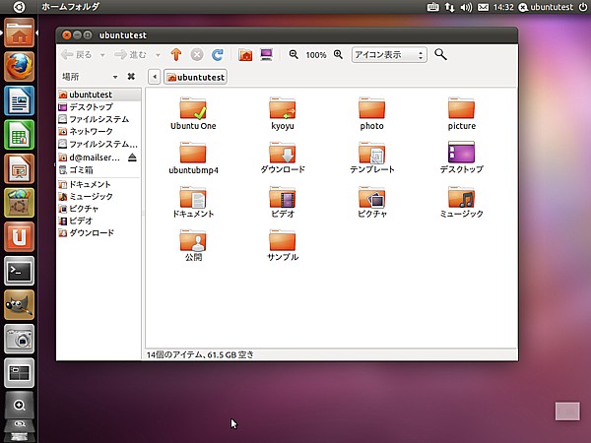This screenshot has width=591, height=443.
Task: Open the ミュージック folder icon
Action: coord(461,202)
